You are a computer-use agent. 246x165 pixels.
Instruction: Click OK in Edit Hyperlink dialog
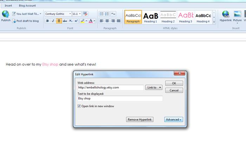174,83
